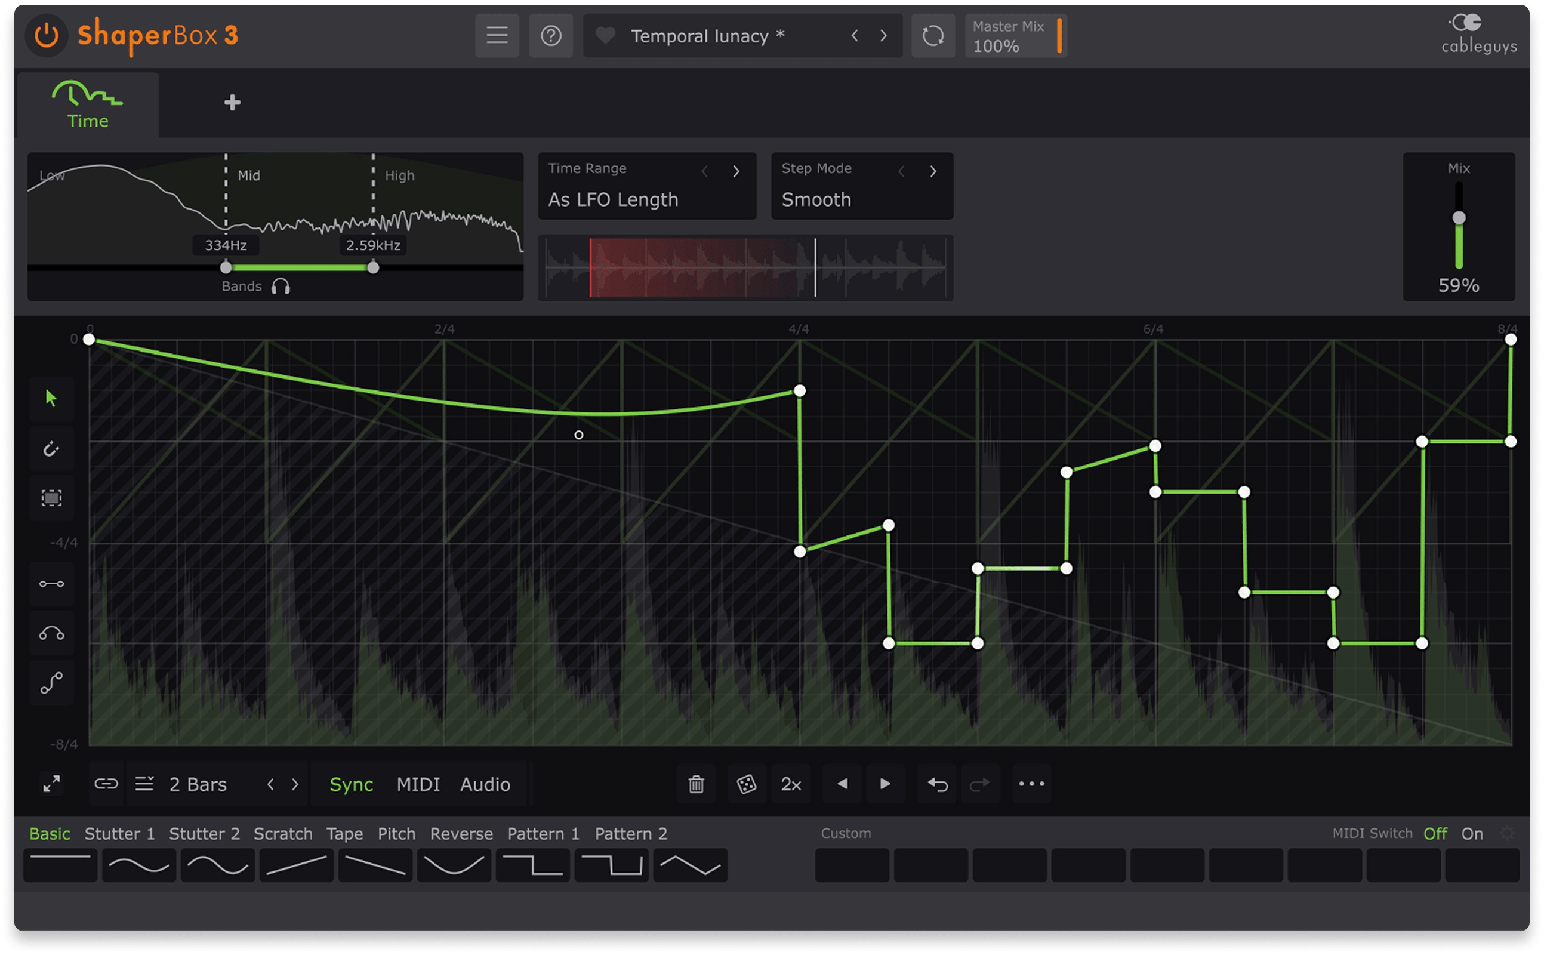This screenshot has height=955, width=1544.
Task: Favorite the preset with heart icon
Action: (x=605, y=35)
